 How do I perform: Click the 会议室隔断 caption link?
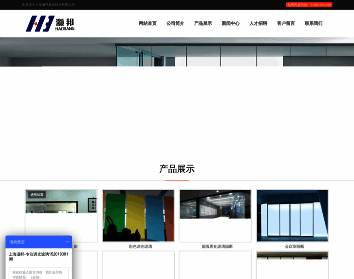[294, 246]
